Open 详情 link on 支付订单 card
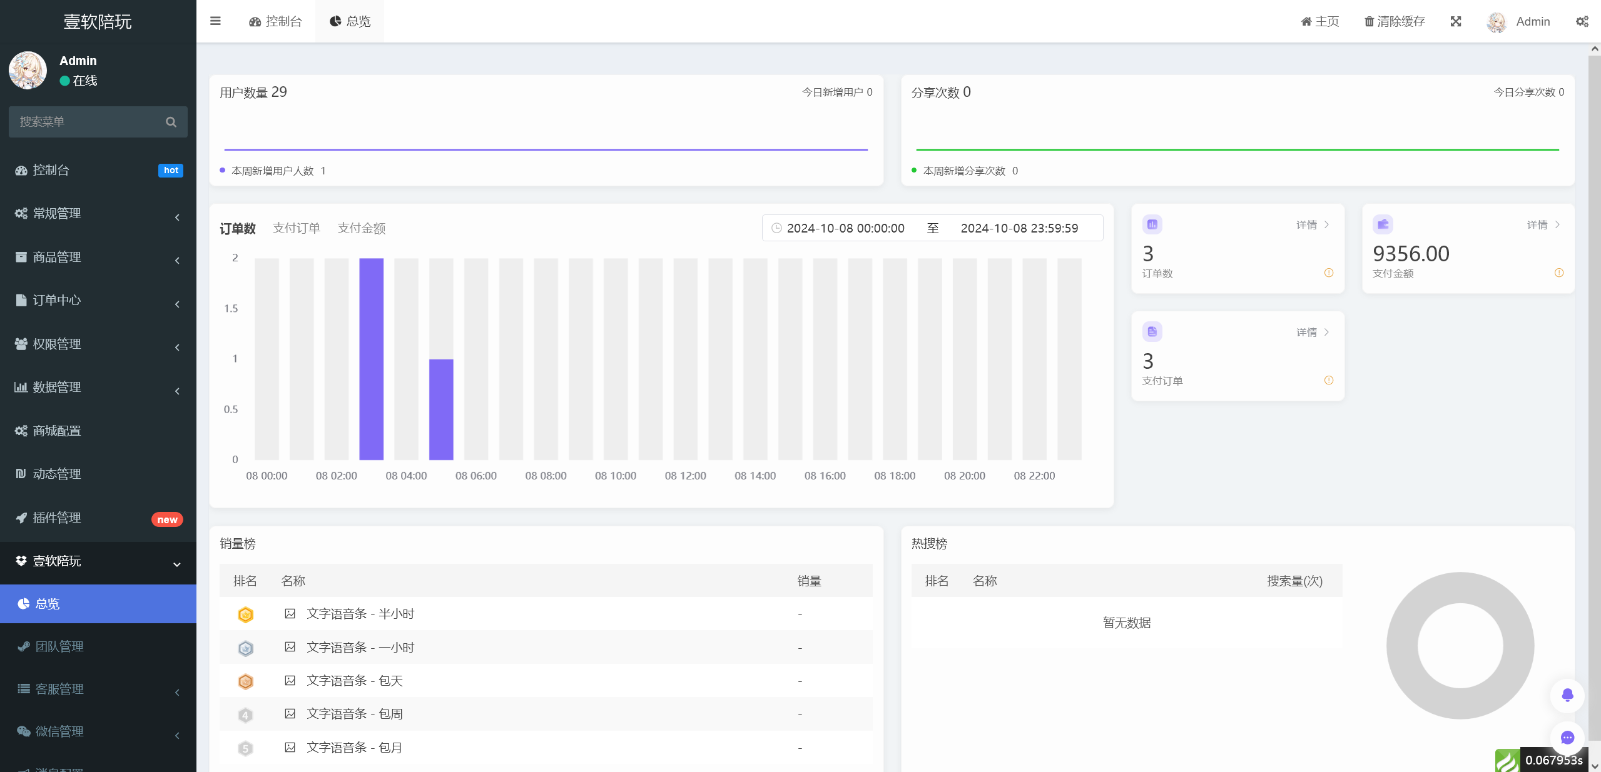 (x=1312, y=332)
